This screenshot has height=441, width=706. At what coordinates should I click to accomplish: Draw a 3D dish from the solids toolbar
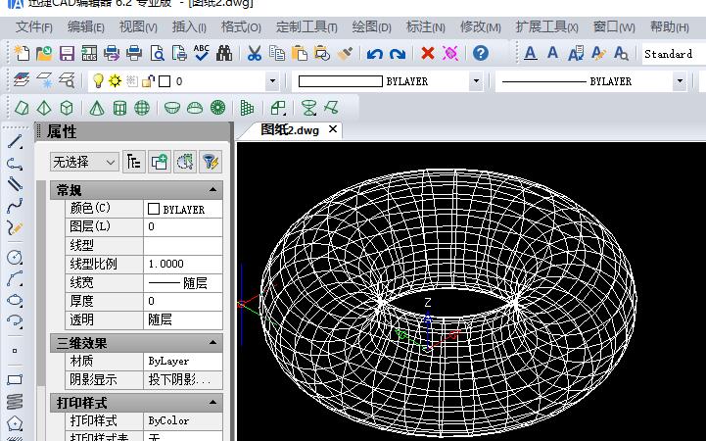tap(172, 108)
